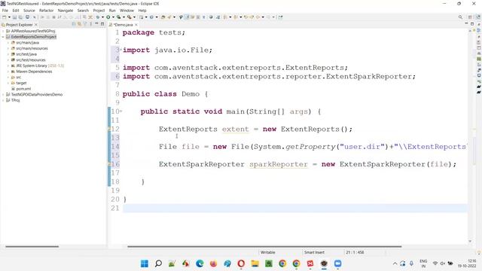This screenshot has height=271, width=482.
Task: Open the External Tools dropdown arrow
Action: [134, 17]
